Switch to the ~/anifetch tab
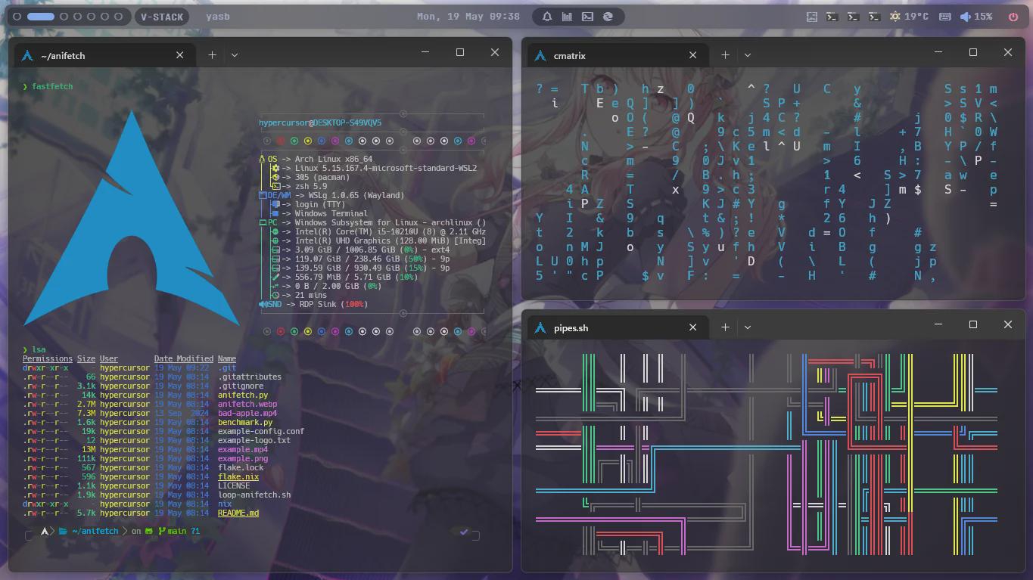Screen dimensions: 1033x580 pyautogui.click(x=105, y=55)
